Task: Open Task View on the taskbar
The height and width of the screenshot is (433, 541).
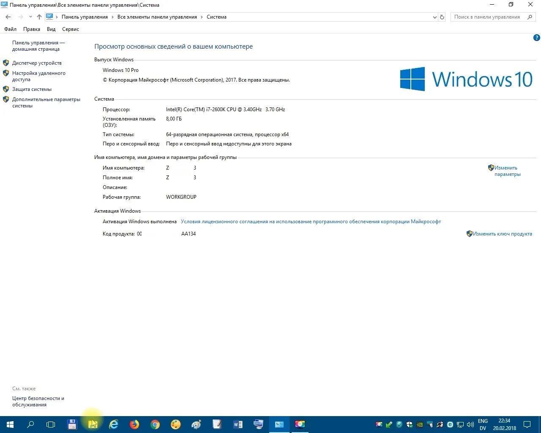Action: (51, 424)
